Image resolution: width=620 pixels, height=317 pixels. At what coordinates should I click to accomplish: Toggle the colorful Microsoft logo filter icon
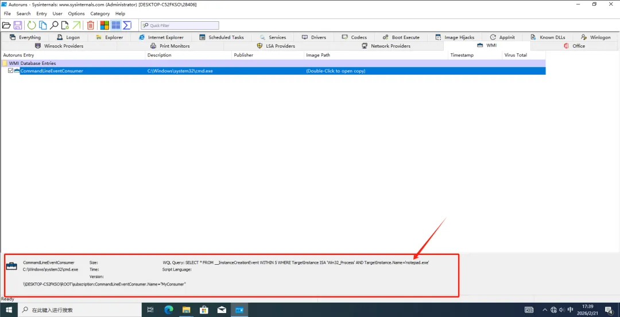104,25
